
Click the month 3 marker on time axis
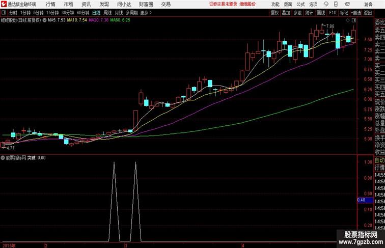pyautogui.click(x=126, y=246)
